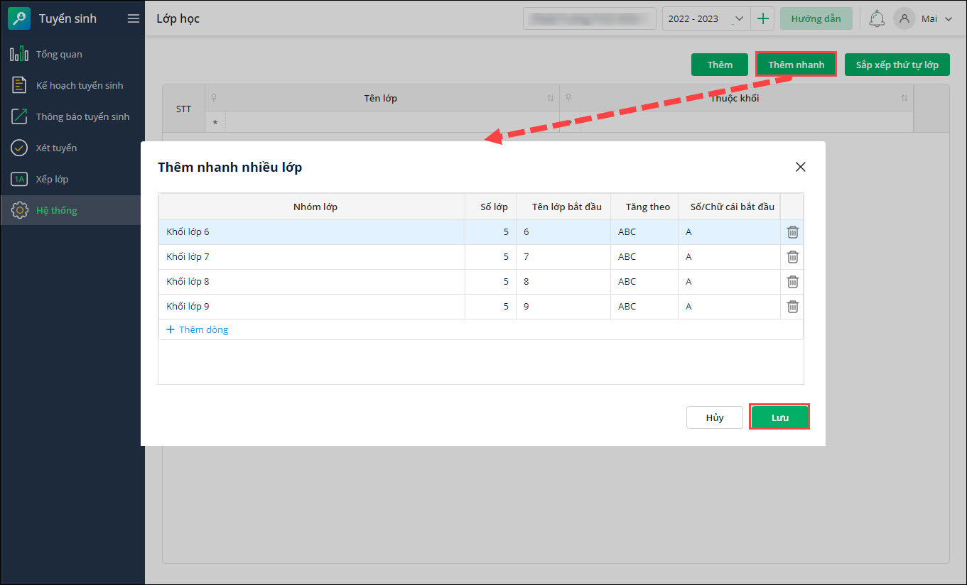Click the Nhóm lớp column header

coord(312,207)
